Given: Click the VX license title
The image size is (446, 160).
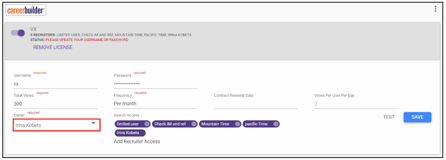Looking at the screenshot, I should [x=33, y=29].
